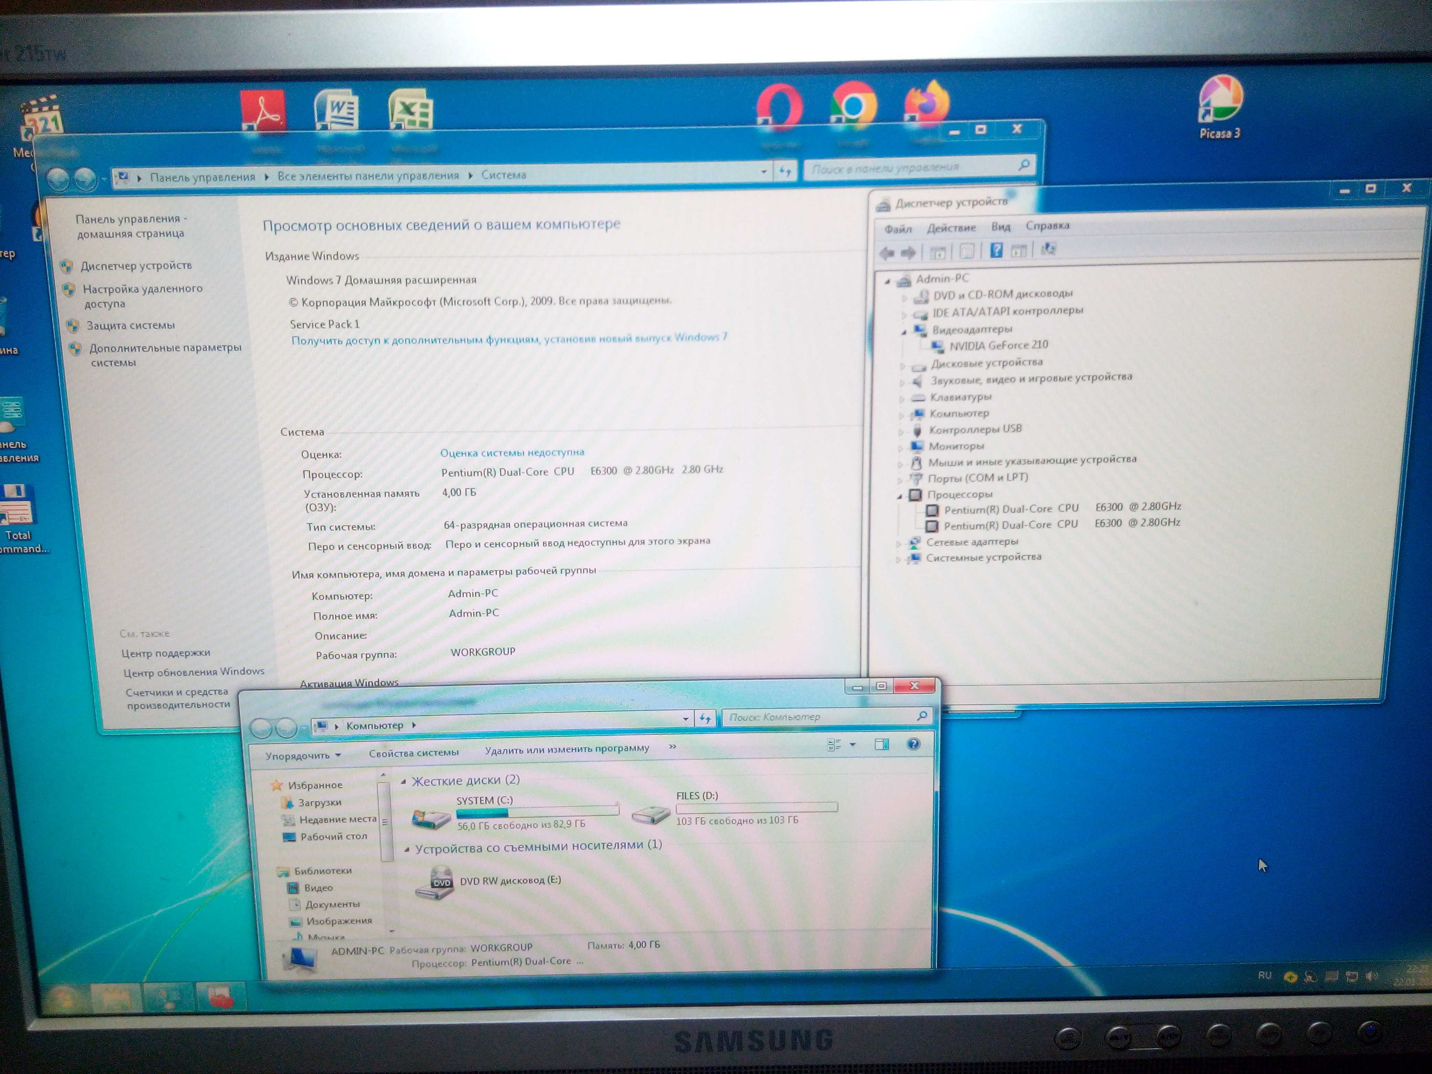Click the navigation pane scrollbar in Computer window
Image resolution: width=1432 pixels, height=1074 pixels.
[x=385, y=822]
